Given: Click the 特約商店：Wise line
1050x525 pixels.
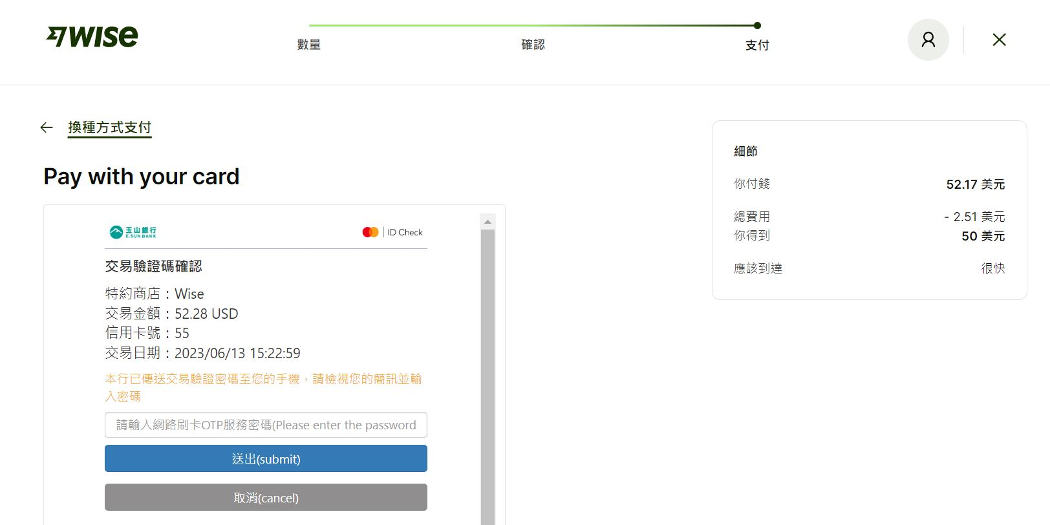Looking at the screenshot, I should [155, 294].
